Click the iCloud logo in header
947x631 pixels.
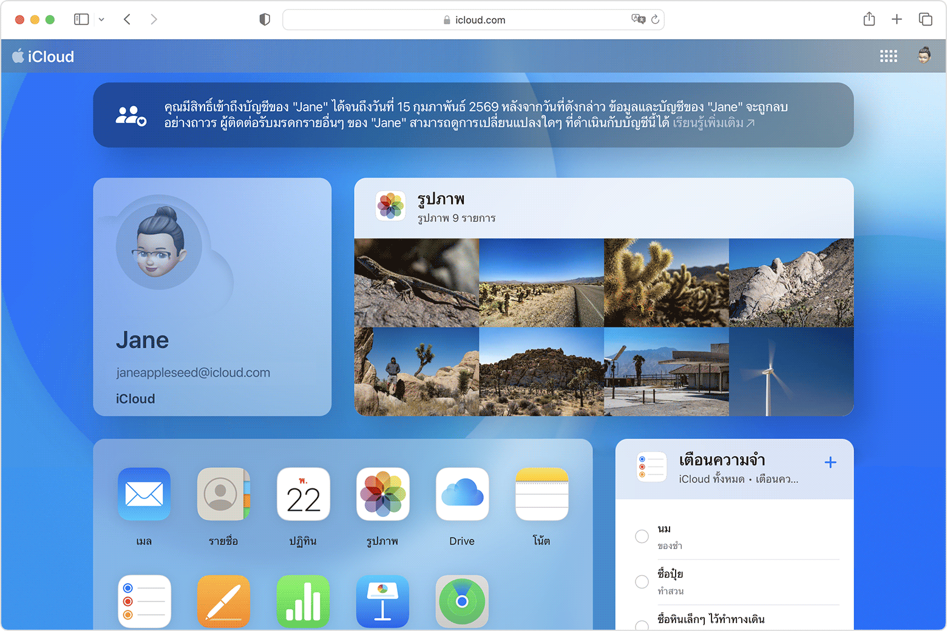pos(42,56)
